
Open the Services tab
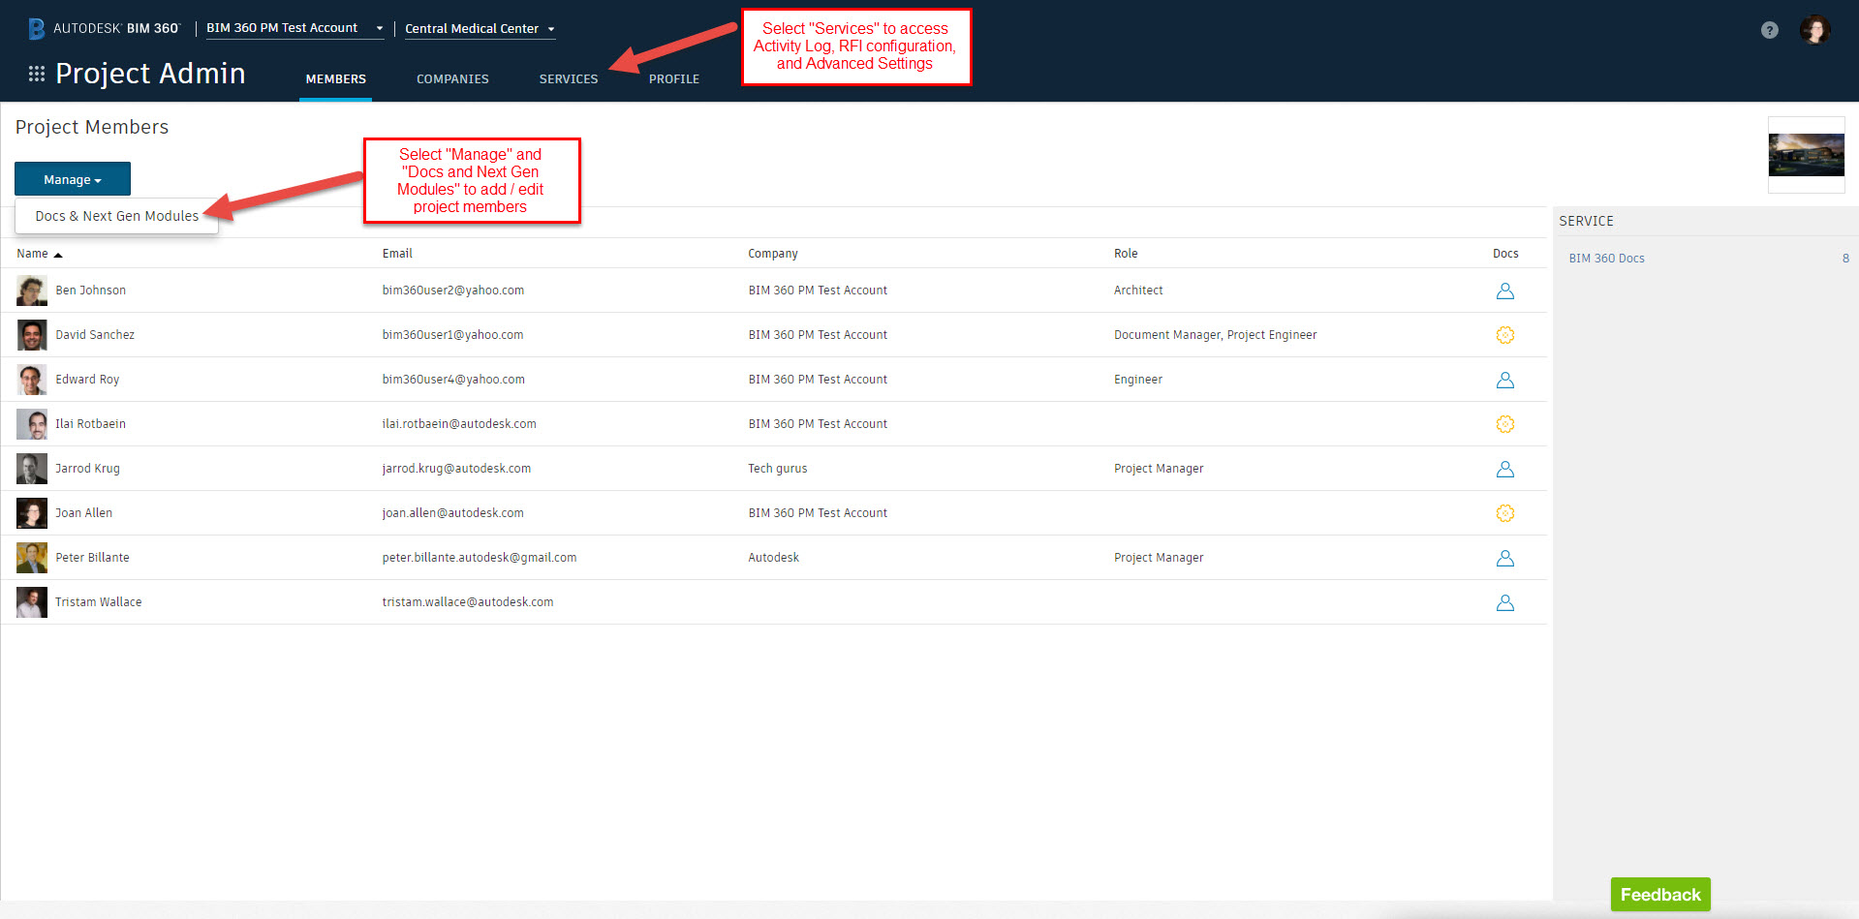569,79
